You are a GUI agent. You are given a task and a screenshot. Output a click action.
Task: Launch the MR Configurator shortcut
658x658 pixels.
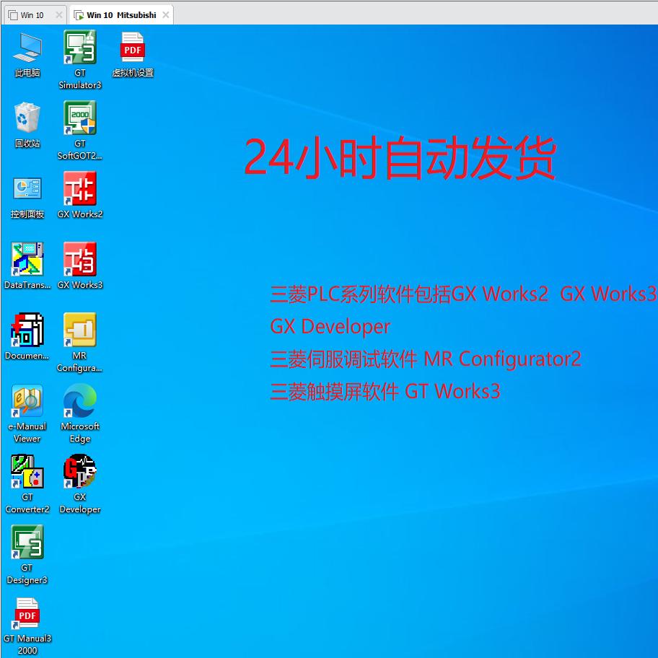coord(80,343)
